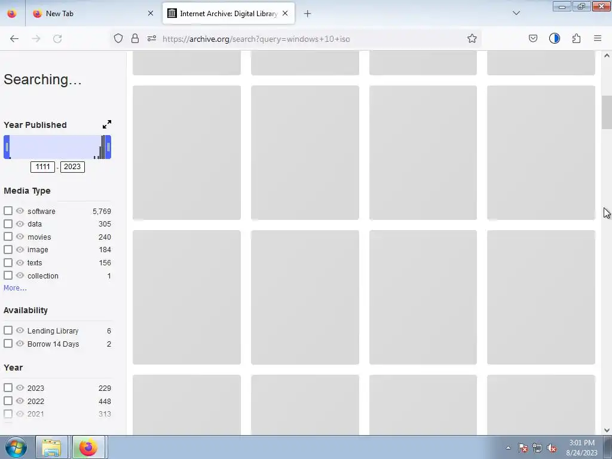The image size is (612, 459).
Task: View site security padlock info
Action: 135,38
